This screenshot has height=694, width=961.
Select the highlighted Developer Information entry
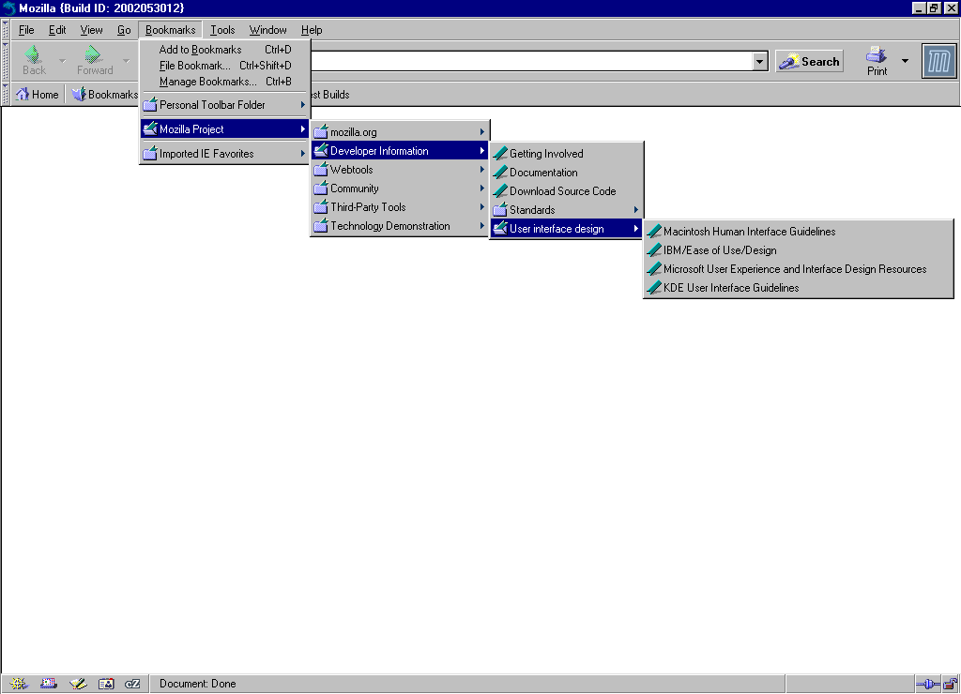400,151
